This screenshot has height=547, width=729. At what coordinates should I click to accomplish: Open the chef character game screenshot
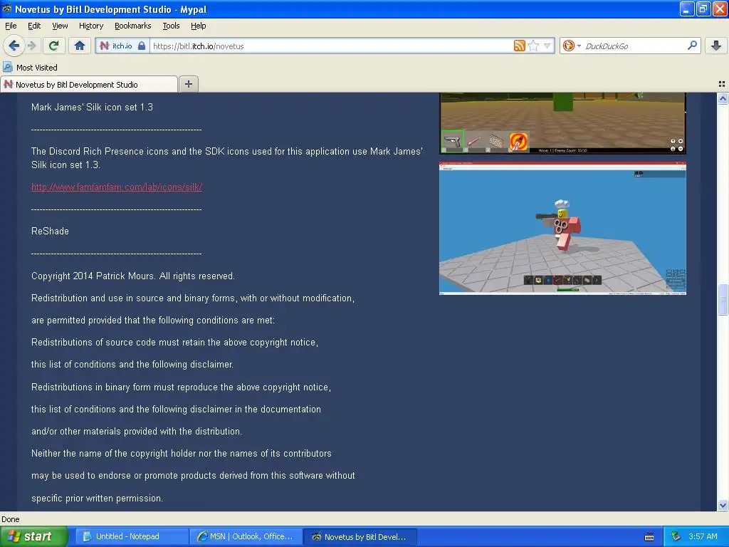pyautogui.click(x=562, y=228)
